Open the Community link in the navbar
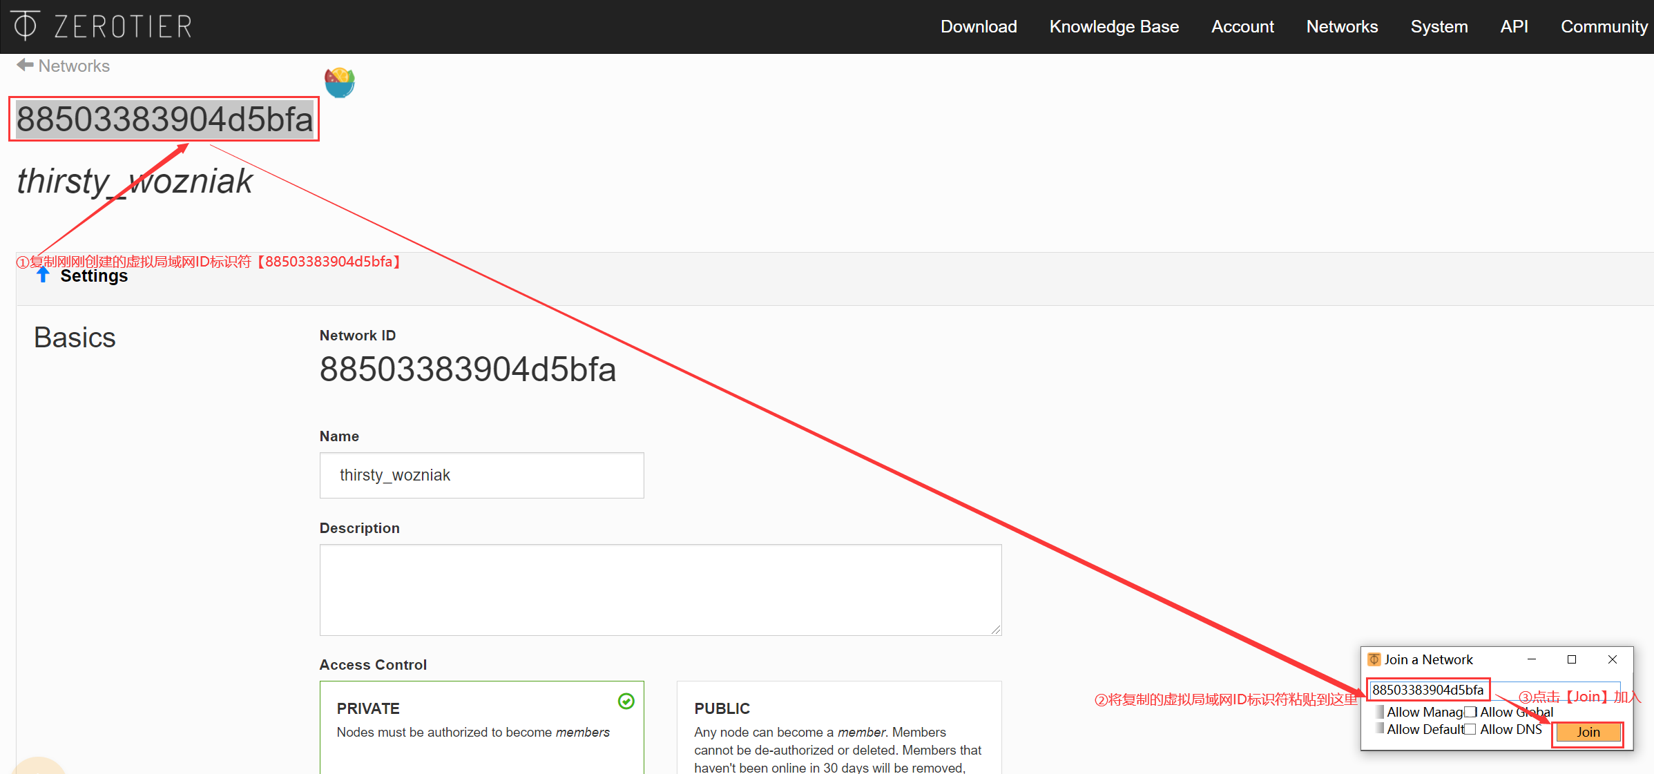Viewport: 1654px width, 774px height. coord(1604,26)
